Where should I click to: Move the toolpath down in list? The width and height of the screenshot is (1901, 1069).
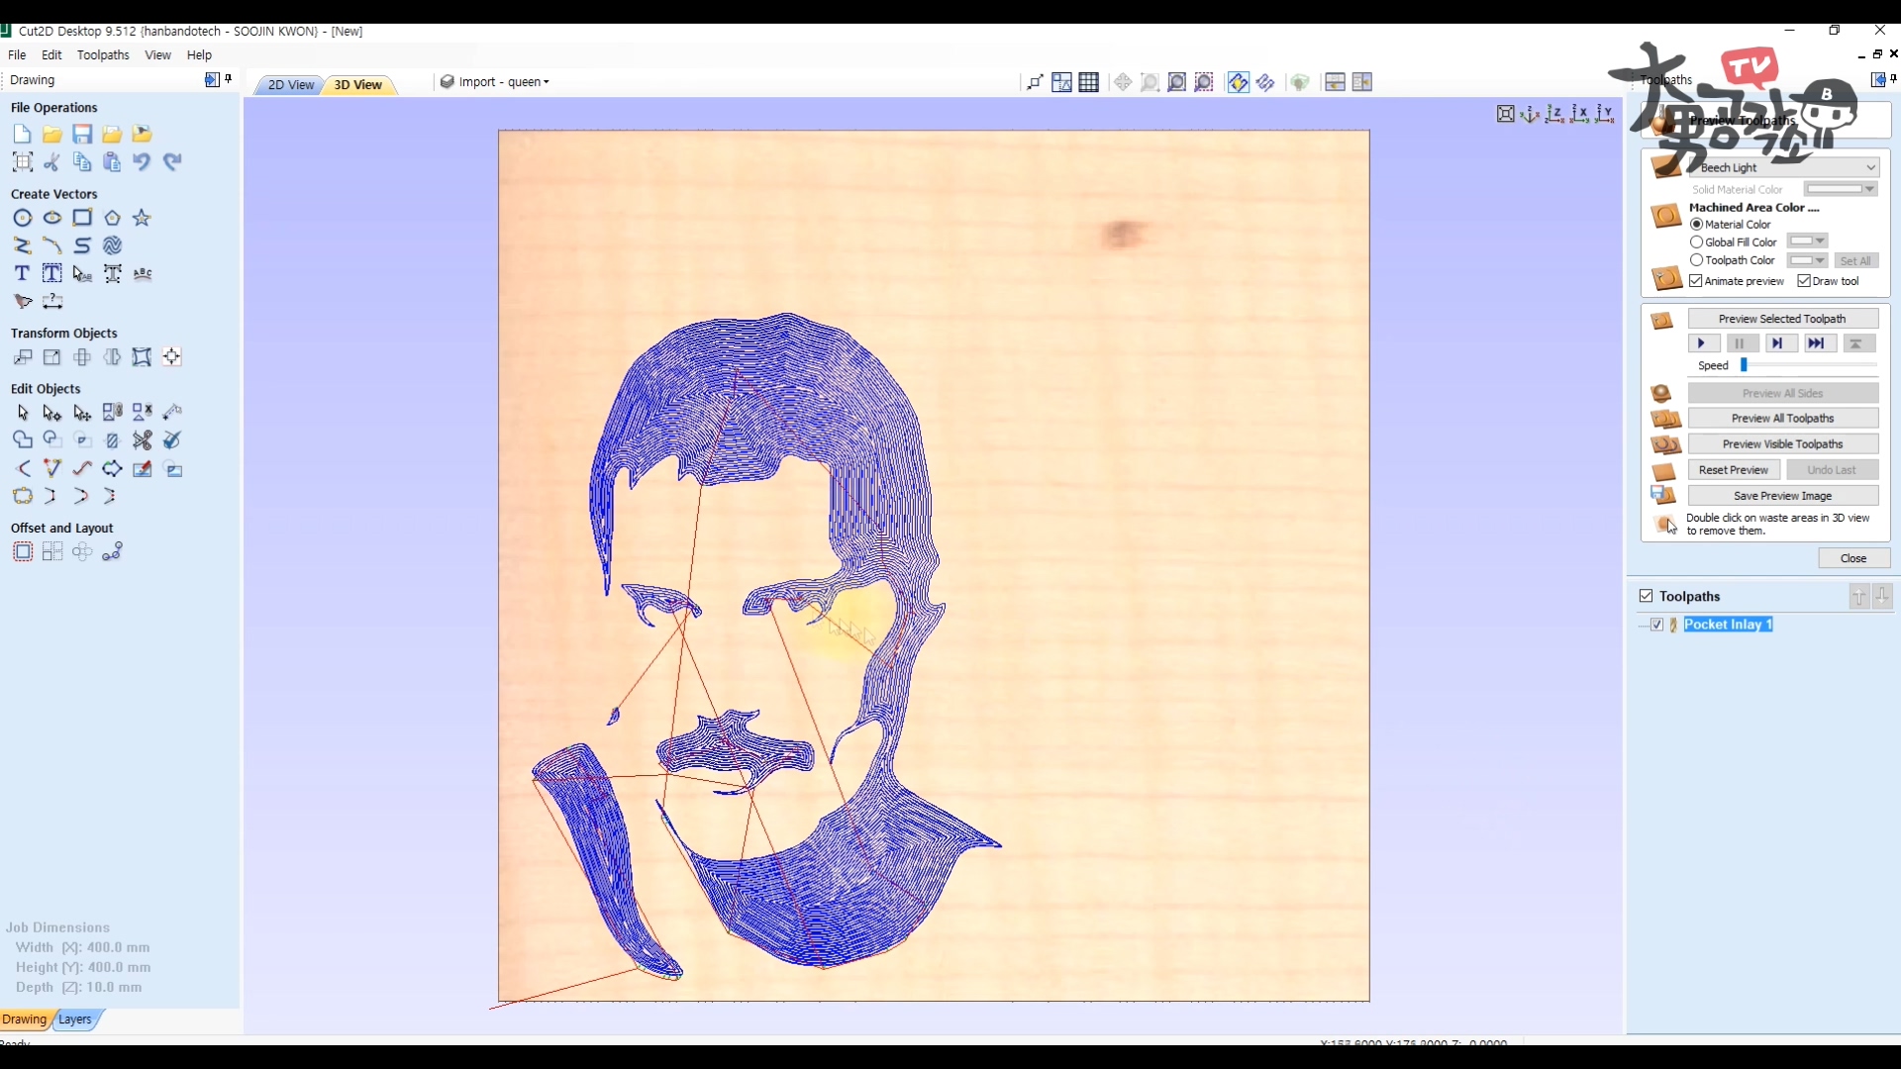[1882, 596]
